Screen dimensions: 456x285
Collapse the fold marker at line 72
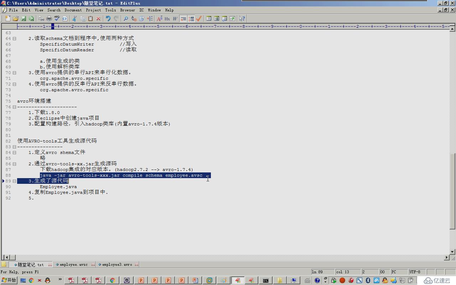(x=15, y=84)
